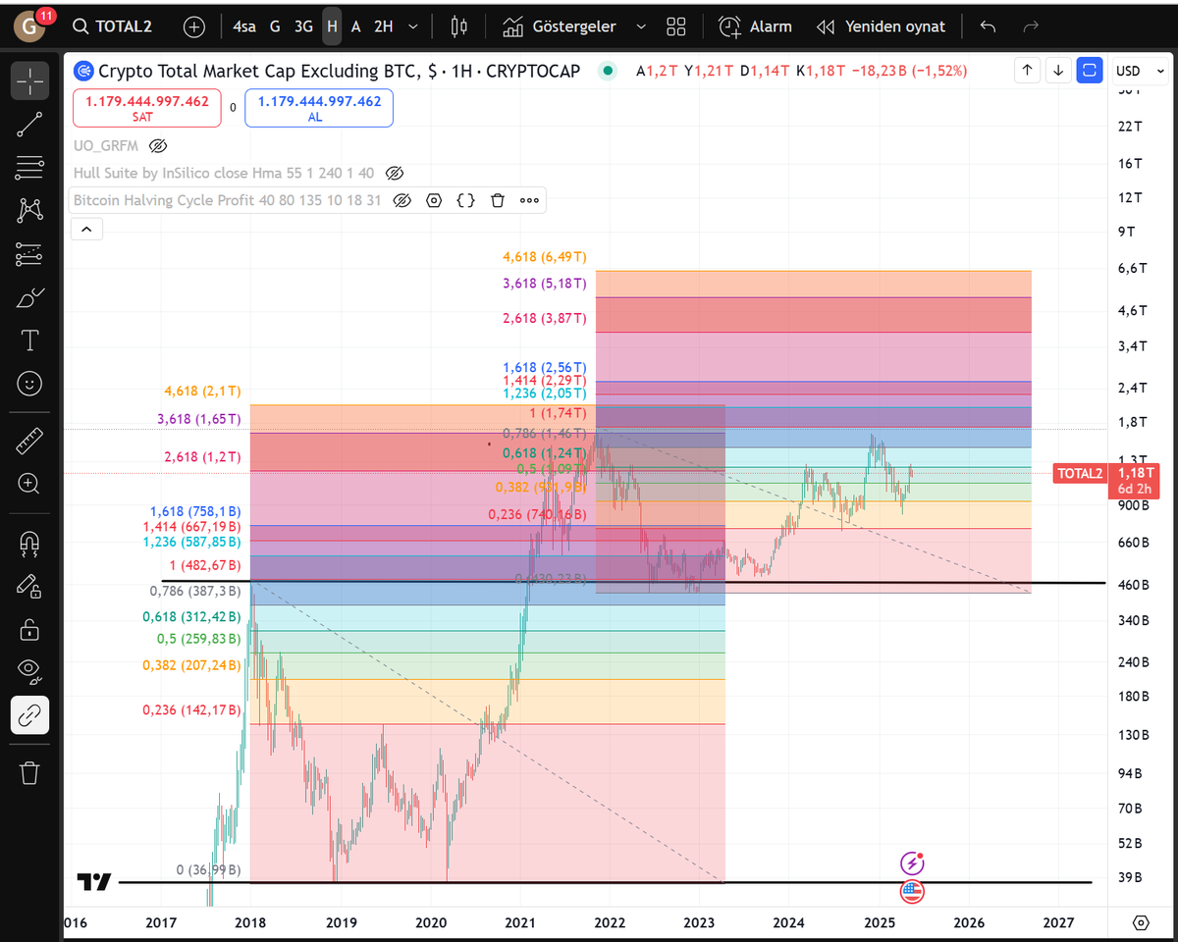Click the US flag economic event marker
The width and height of the screenshot is (1178, 942).
(x=913, y=891)
